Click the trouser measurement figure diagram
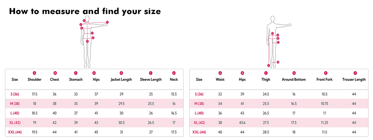Viewport: 373px width, 140px height. (x=274, y=40)
